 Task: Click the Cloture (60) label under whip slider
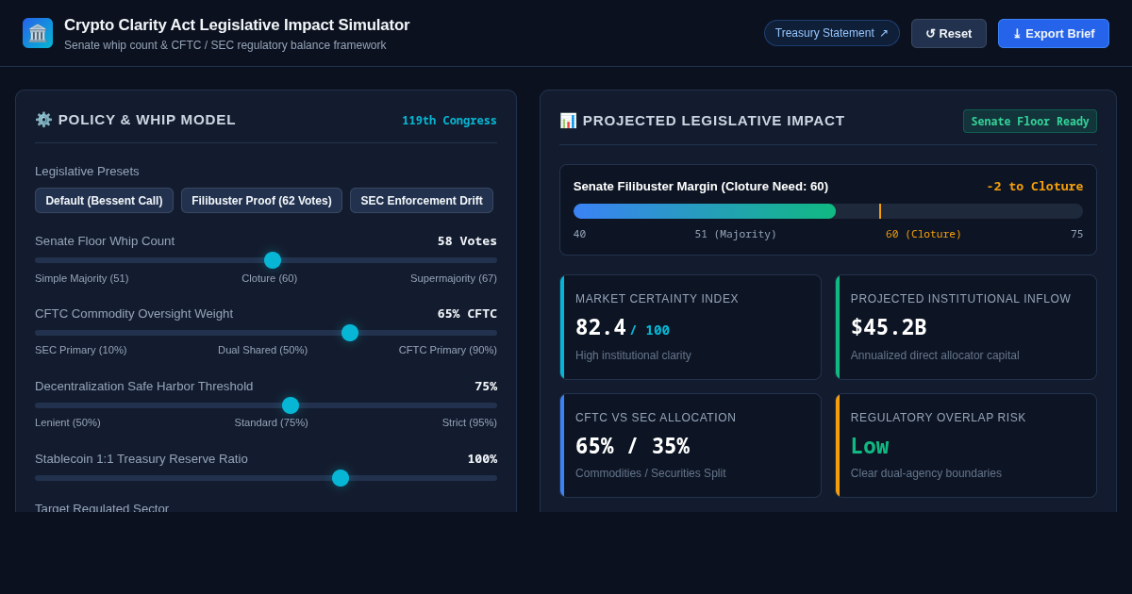click(269, 278)
